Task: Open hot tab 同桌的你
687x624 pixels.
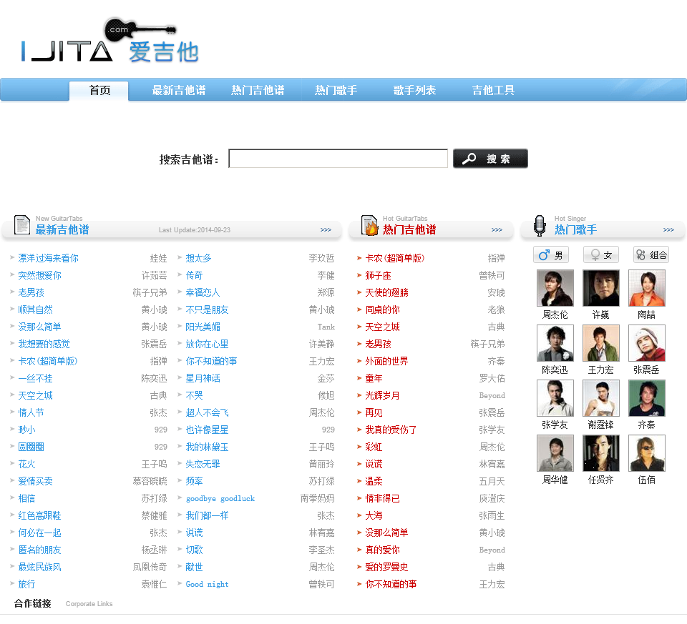Action: [382, 309]
